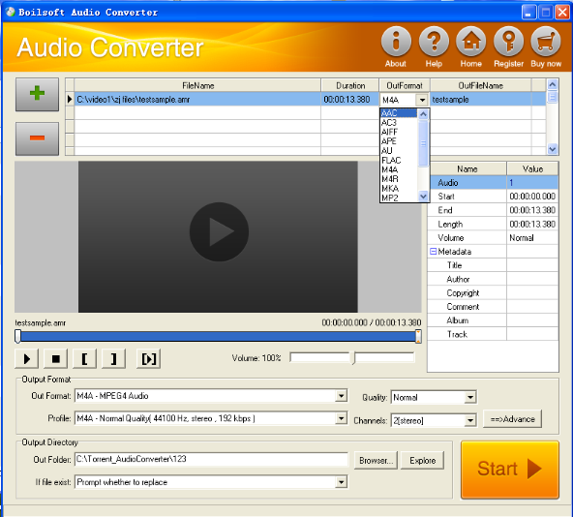Click the Play transport button
573x517 pixels.
[27, 358]
